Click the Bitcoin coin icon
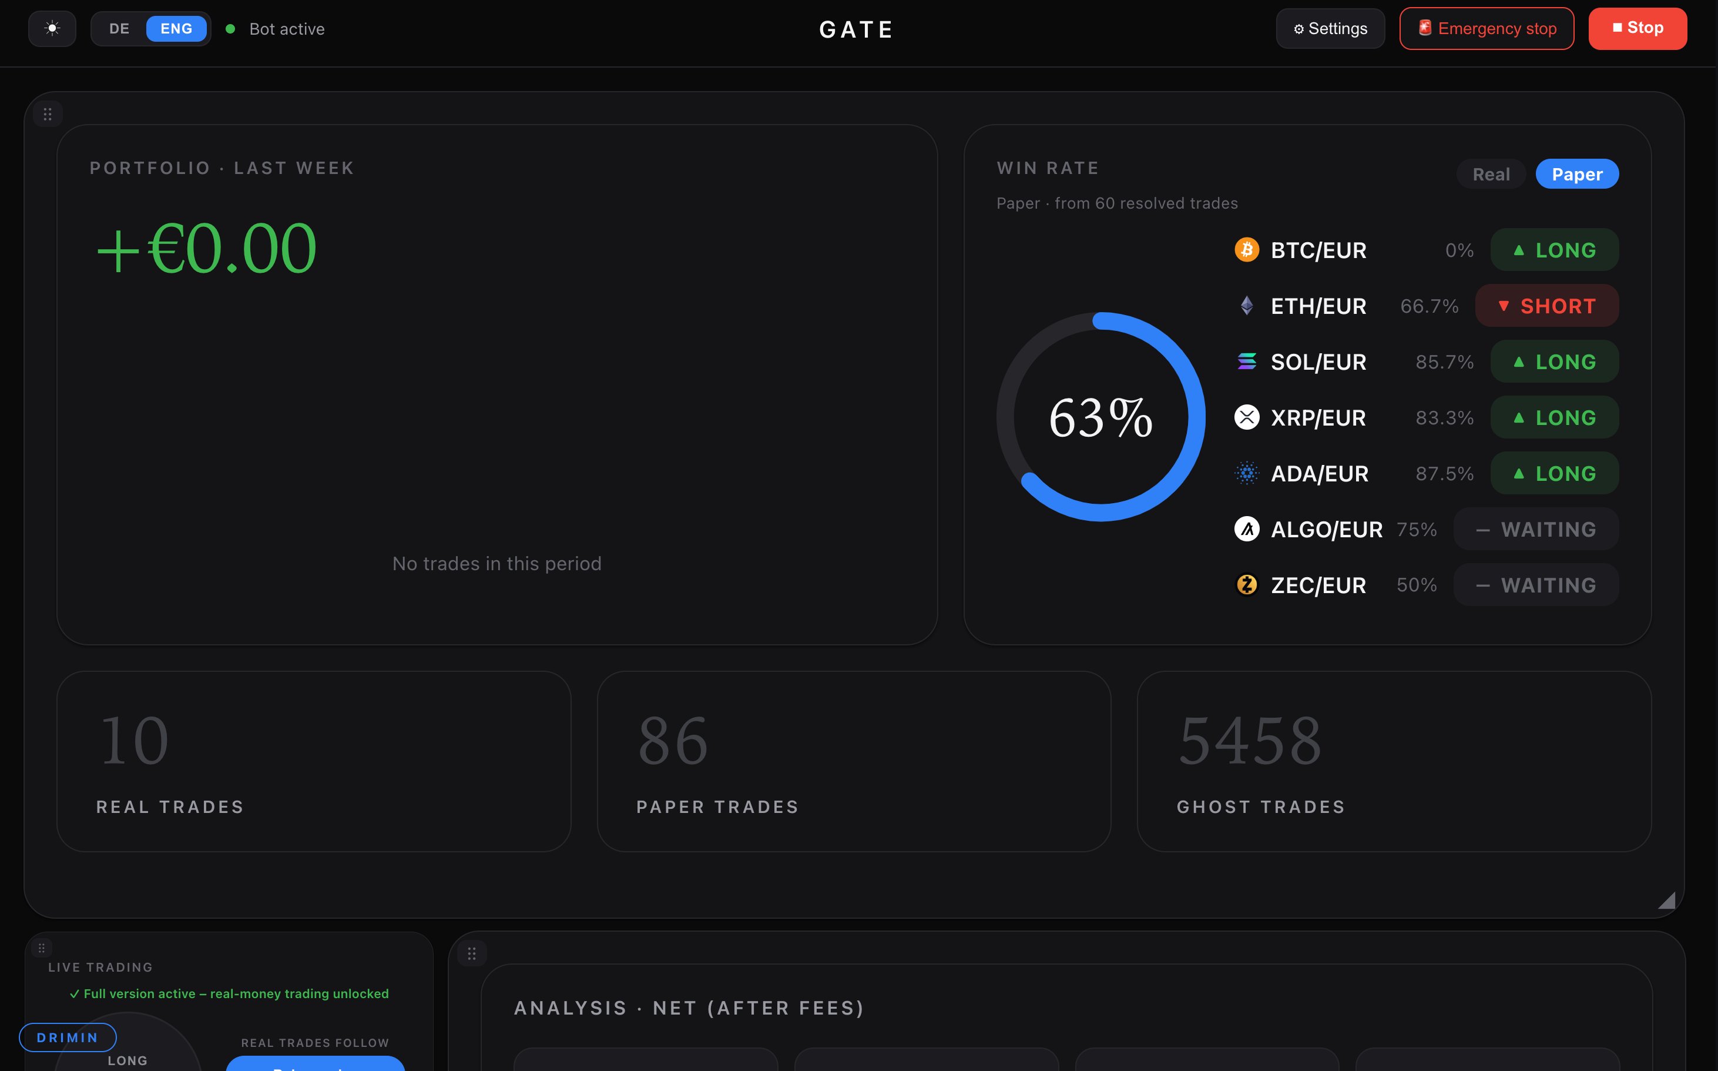Image resolution: width=1718 pixels, height=1071 pixels. [x=1247, y=249]
